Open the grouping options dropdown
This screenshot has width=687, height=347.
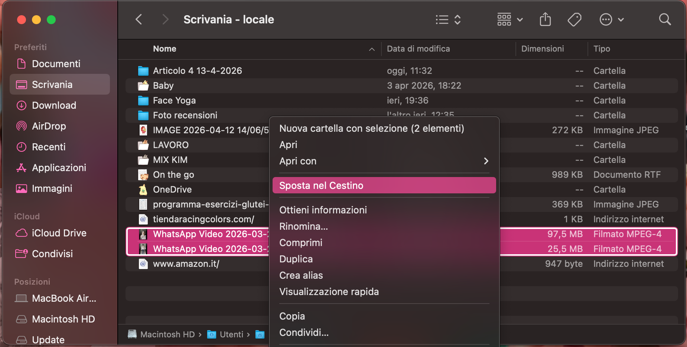(509, 20)
